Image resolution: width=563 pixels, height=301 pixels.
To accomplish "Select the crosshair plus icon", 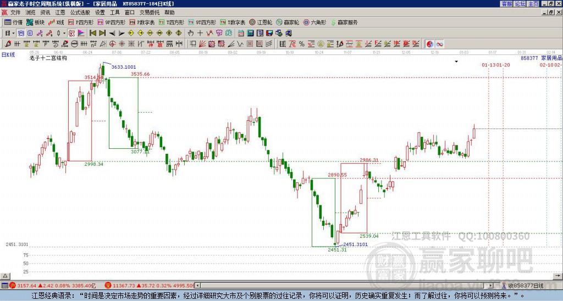I will click(x=200, y=33).
